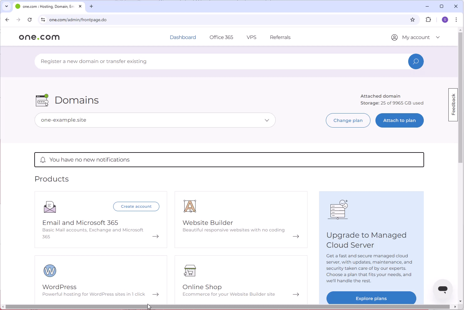Open the My account dropdown chevron
Image resolution: width=464 pixels, height=310 pixels.
point(438,37)
